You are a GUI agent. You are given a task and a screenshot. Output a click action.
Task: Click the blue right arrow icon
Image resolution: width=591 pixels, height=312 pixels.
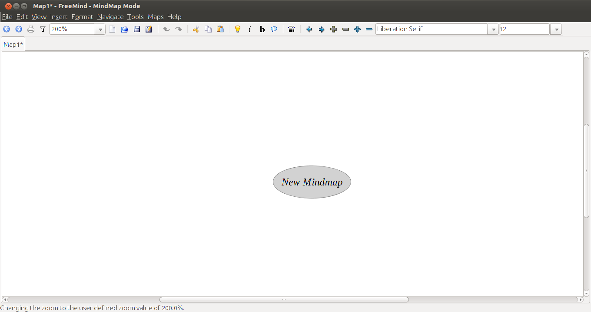(x=322, y=29)
